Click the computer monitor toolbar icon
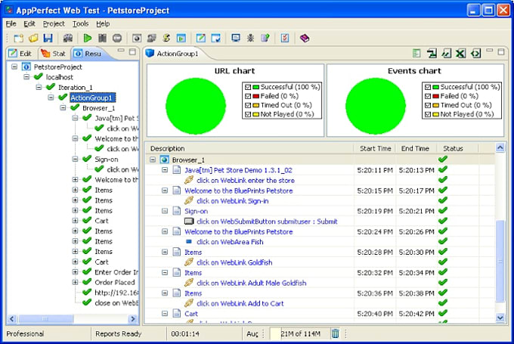The image size is (514, 344). [x=235, y=38]
